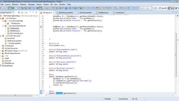179x101 pixels.
Task: Click the editor vertical scrollbar thumb
Action: pyautogui.click(x=176, y=55)
